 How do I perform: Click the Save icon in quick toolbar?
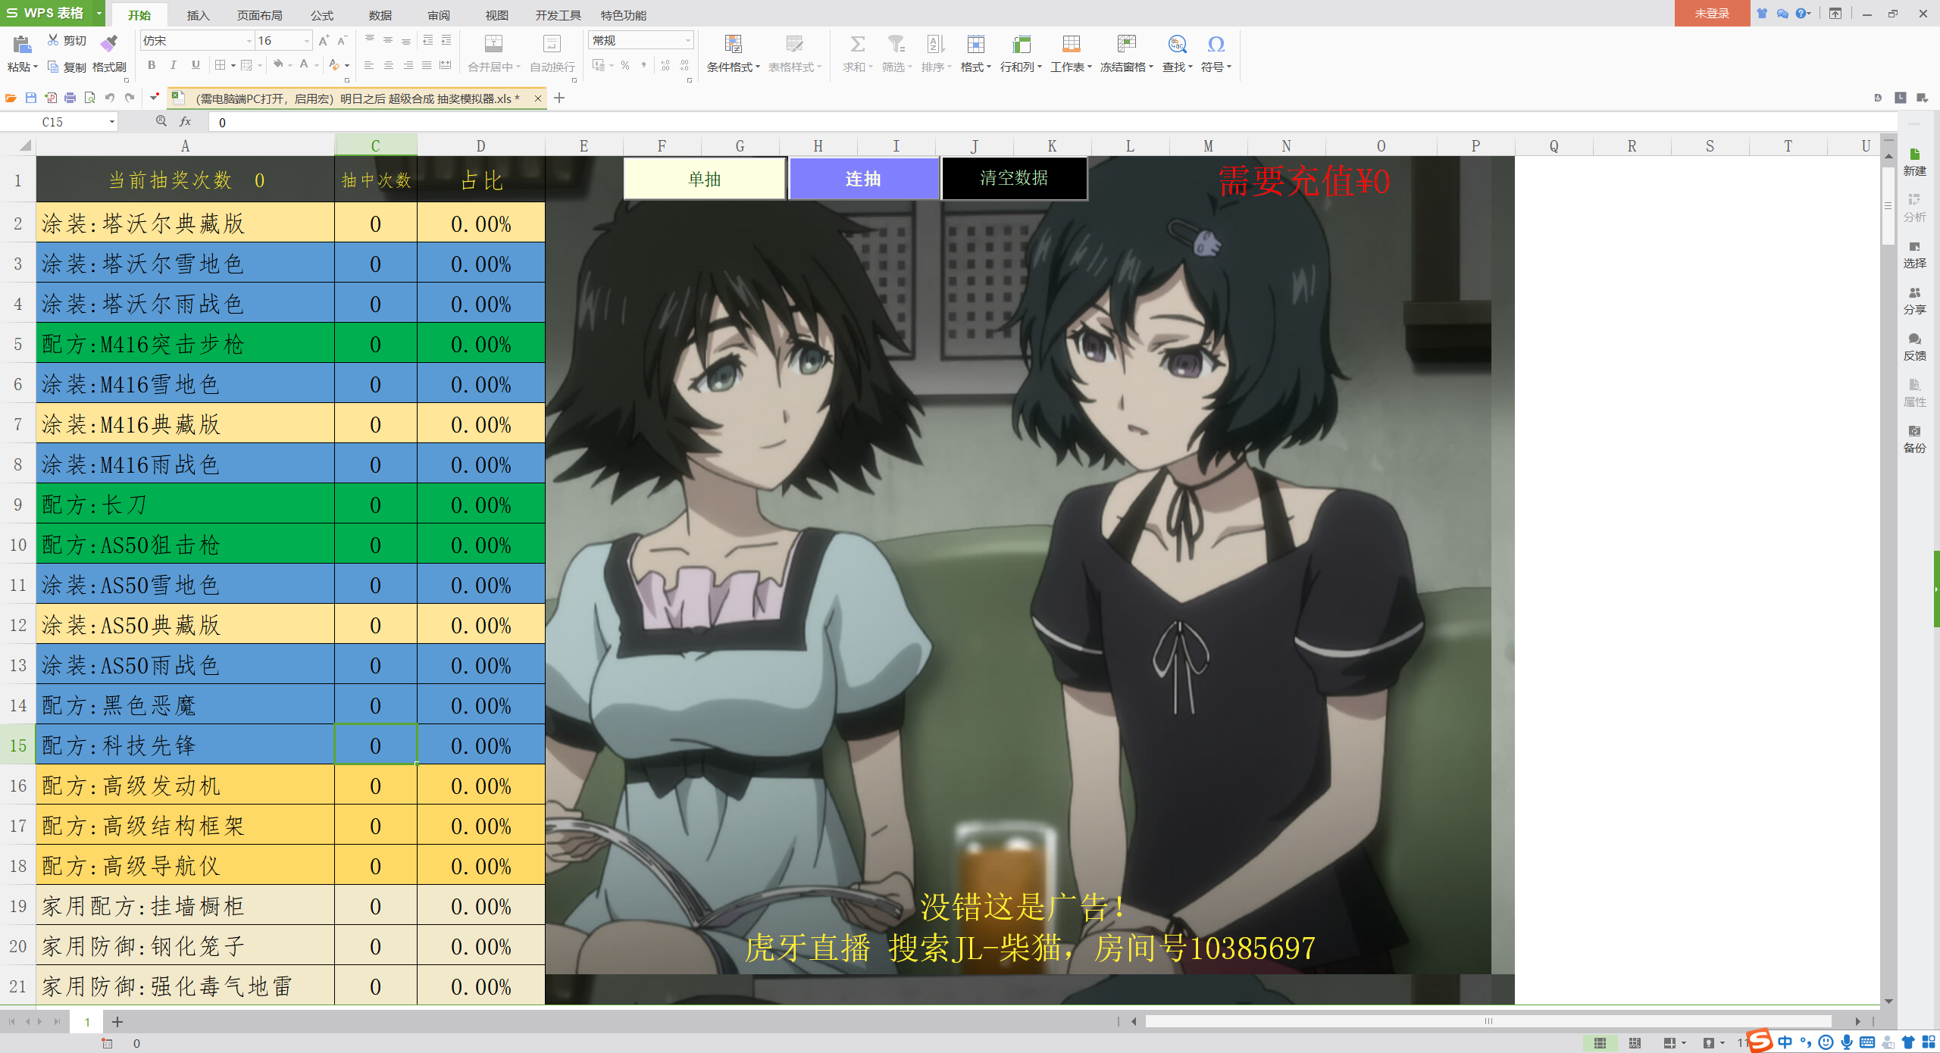pyautogui.click(x=31, y=98)
